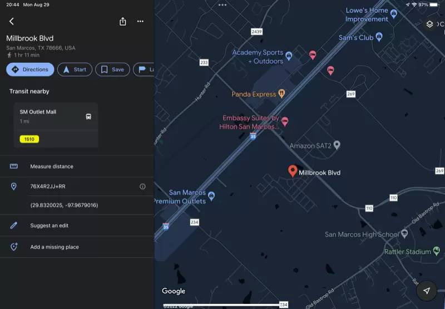Choose Add a missing place
Image resolution: width=445 pixels, height=309 pixels.
77,247
